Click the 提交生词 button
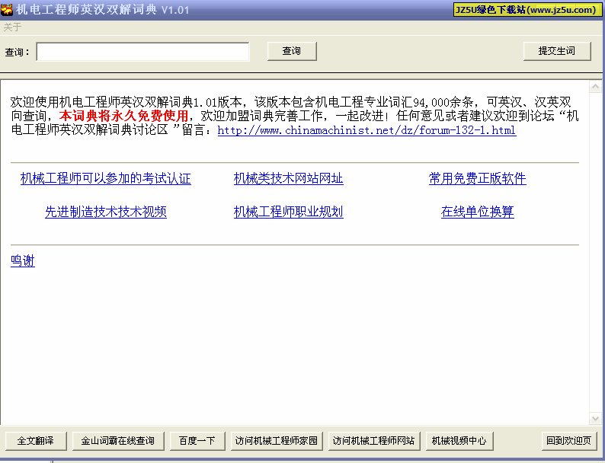 (557, 51)
